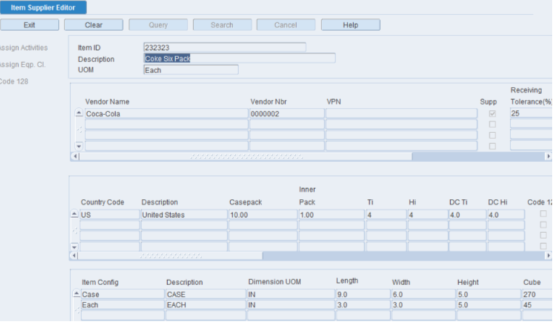The image size is (553, 322).
Task: Click the Cancel button
Action: (286, 25)
